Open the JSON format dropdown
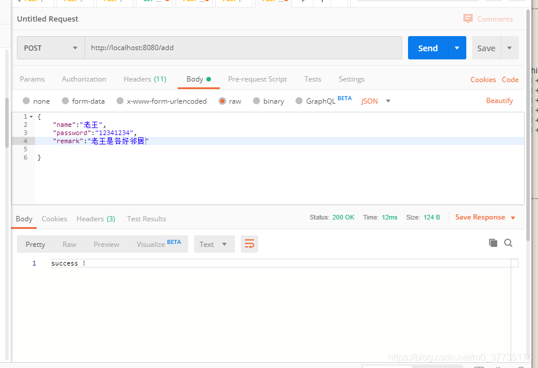Screen dimensions: 538x368 [376, 101]
